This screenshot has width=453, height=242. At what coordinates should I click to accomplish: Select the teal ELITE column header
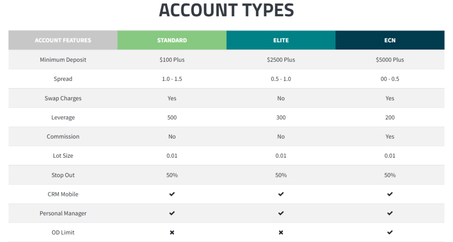pyautogui.click(x=281, y=40)
